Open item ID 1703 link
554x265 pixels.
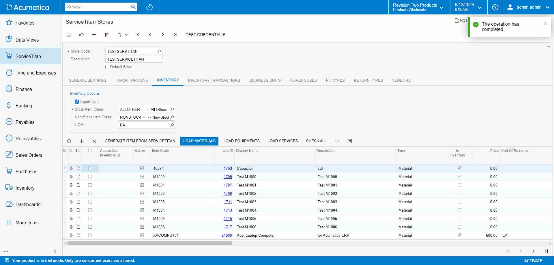[x=228, y=168]
